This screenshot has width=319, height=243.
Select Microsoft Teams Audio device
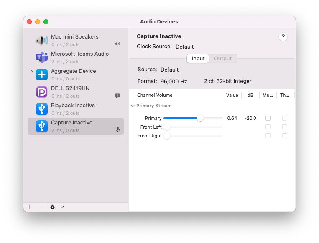[76, 57]
